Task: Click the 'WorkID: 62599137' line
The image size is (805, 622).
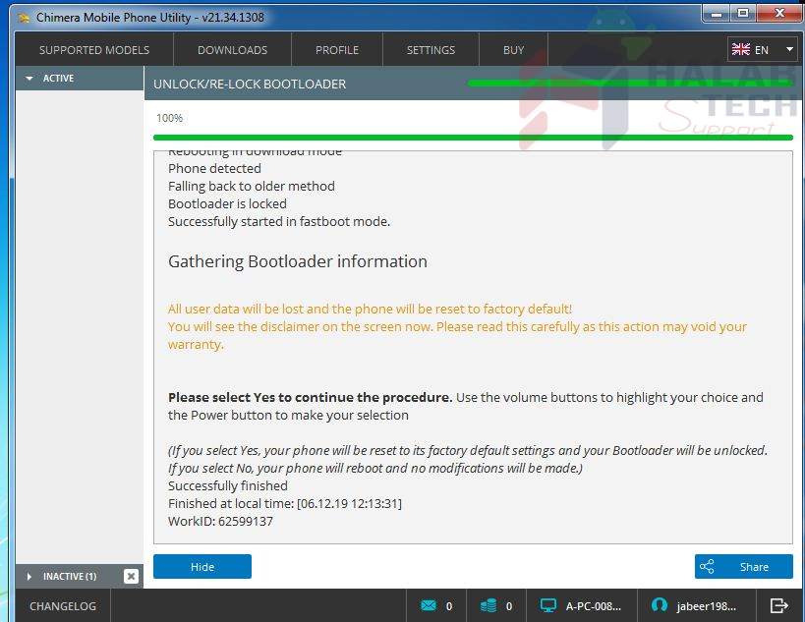Action: [220, 521]
